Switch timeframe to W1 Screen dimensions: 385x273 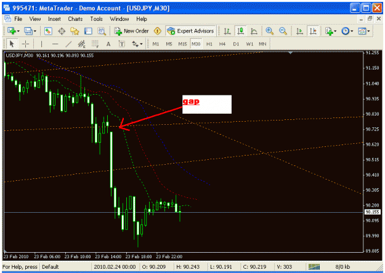(x=249, y=44)
